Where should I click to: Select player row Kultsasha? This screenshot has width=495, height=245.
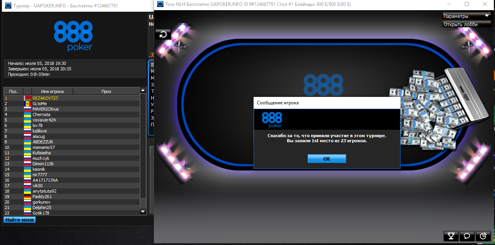click(72, 153)
